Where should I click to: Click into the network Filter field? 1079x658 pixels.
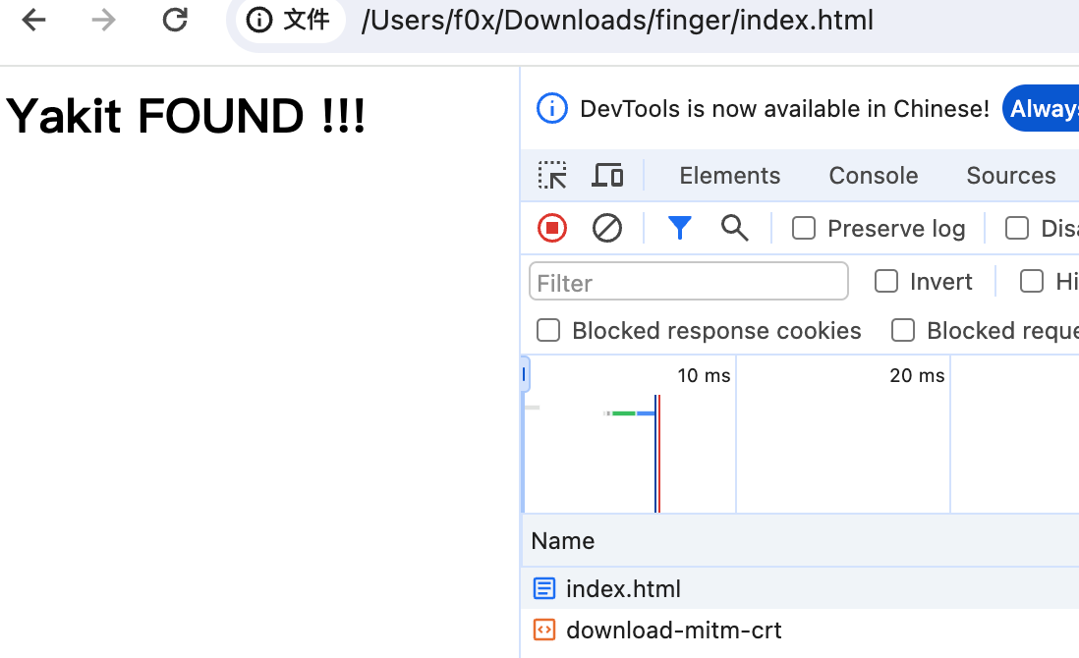688,282
